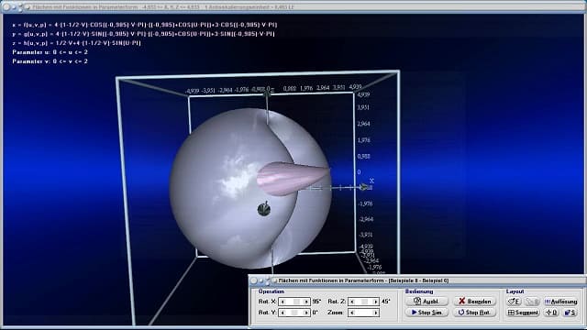
Task: Click the E button in Layout
Action: pos(514,302)
